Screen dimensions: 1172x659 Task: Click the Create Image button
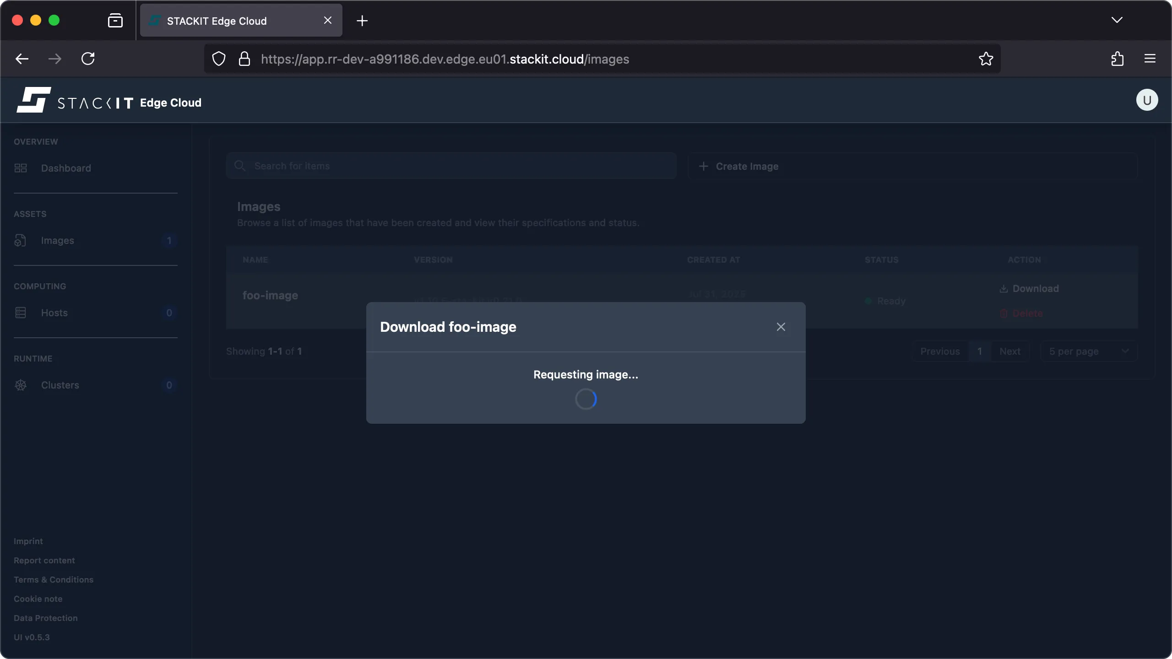coord(746,166)
